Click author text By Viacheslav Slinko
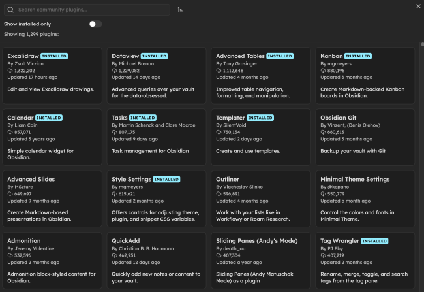The width and height of the screenshot is (424, 292). point(239,187)
